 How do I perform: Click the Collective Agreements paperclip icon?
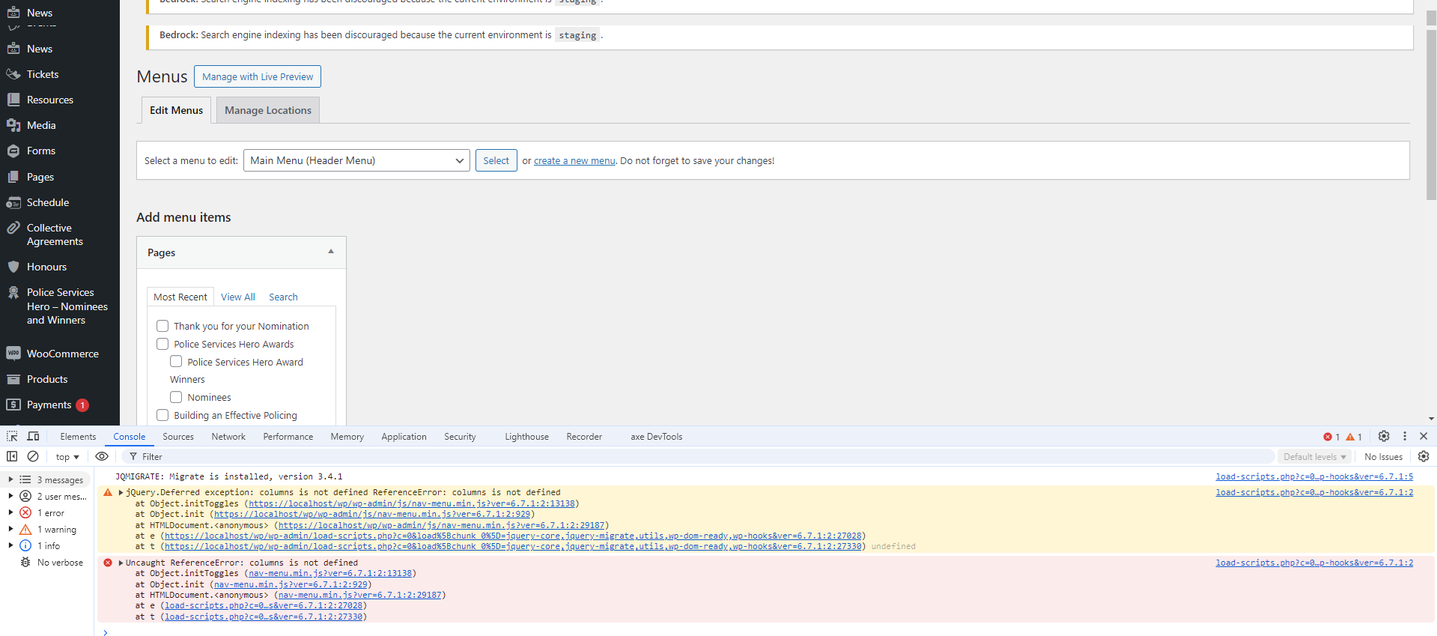click(13, 228)
